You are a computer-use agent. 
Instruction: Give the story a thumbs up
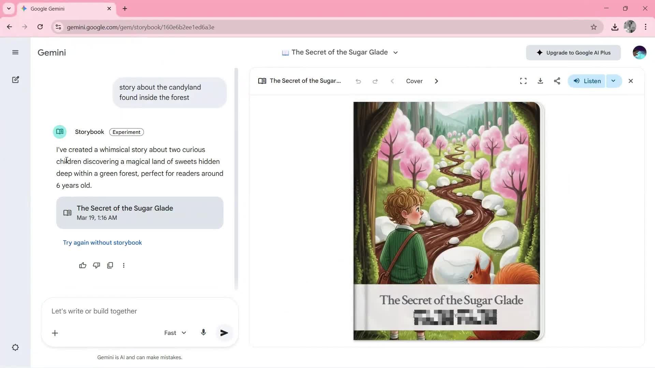click(x=83, y=265)
